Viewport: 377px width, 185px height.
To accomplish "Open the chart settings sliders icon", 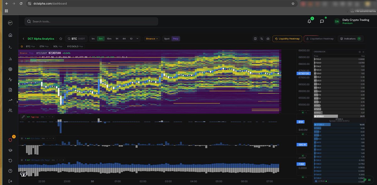I will click(261, 39).
